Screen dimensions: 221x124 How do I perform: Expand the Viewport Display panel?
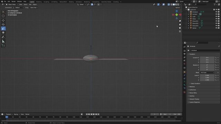[194, 99]
